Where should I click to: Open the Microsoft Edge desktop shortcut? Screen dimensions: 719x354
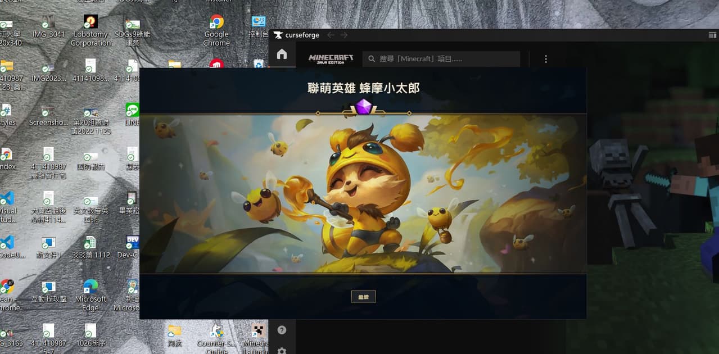[91, 295]
